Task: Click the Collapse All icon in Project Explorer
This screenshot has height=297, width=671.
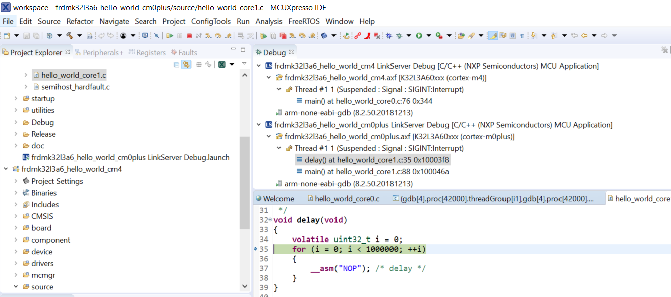Action: 176,64
